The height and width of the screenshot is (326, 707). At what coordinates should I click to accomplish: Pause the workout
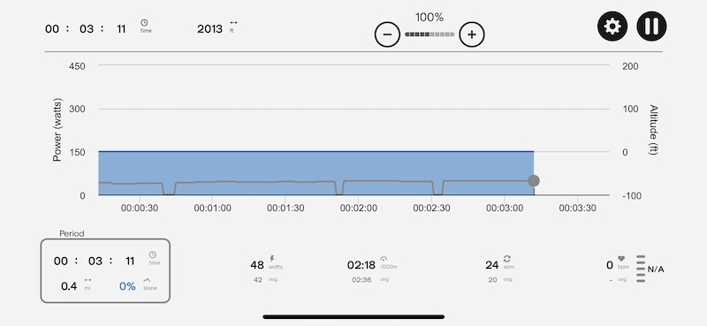(651, 27)
